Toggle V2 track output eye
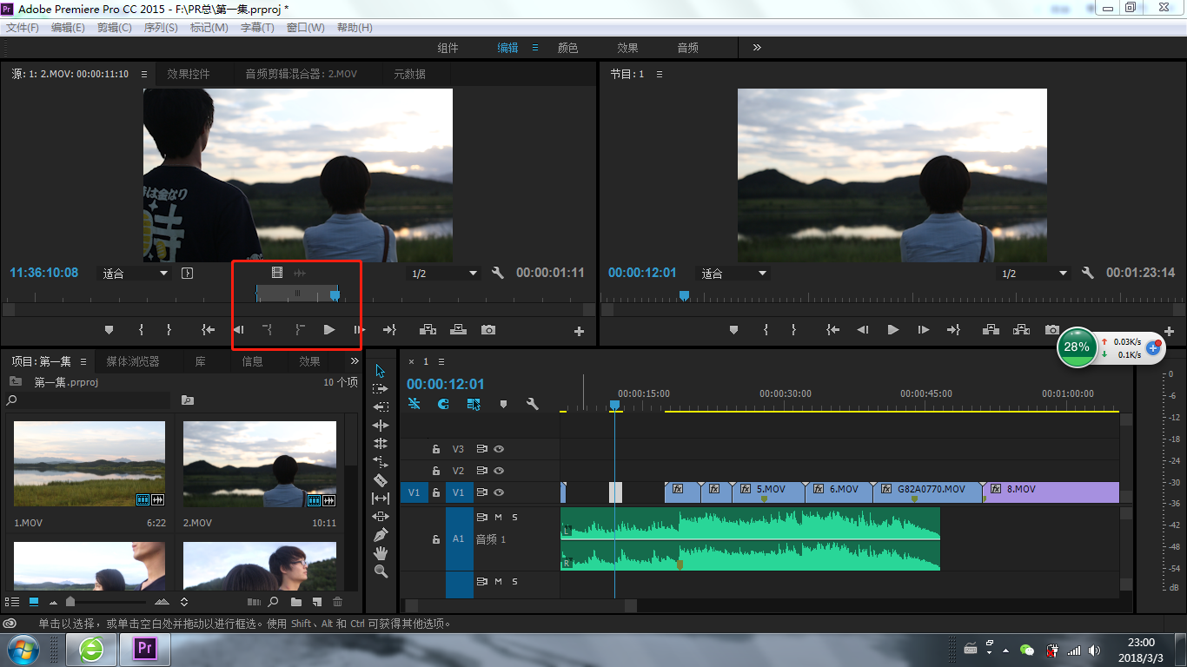 pos(499,471)
